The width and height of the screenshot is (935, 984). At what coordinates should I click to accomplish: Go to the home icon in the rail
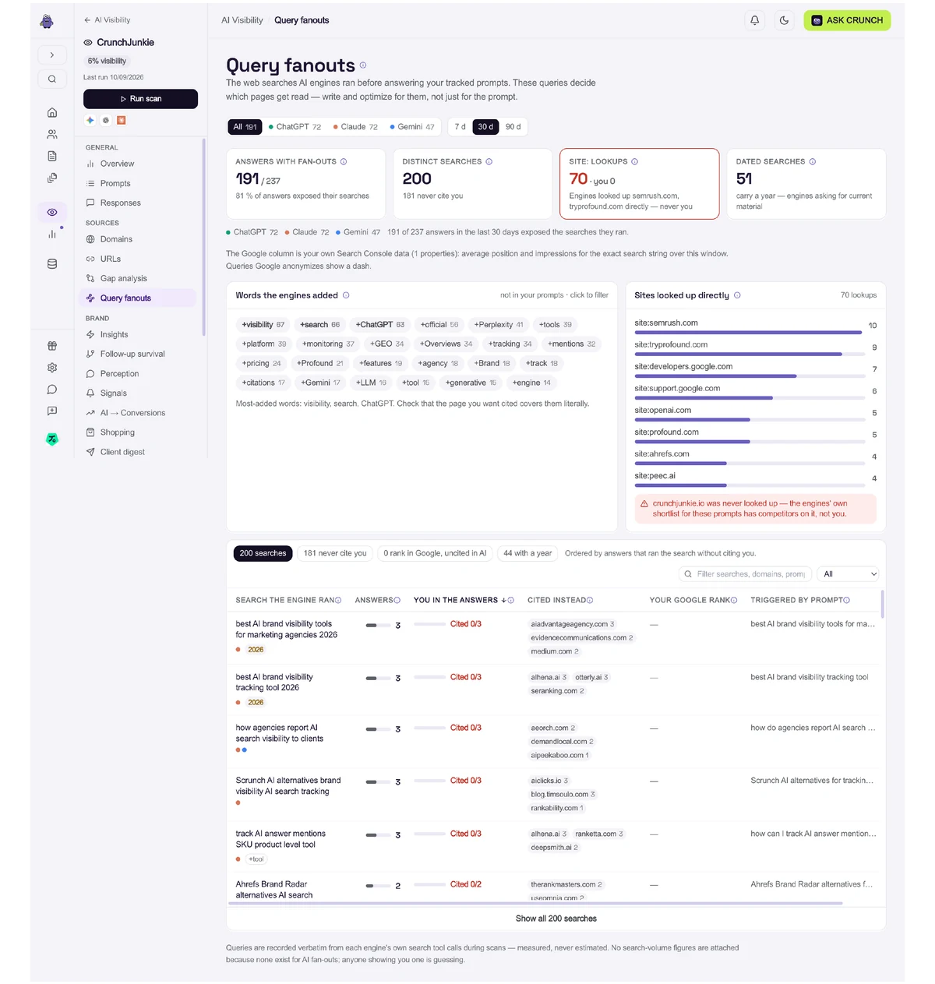pyautogui.click(x=52, y=112)
